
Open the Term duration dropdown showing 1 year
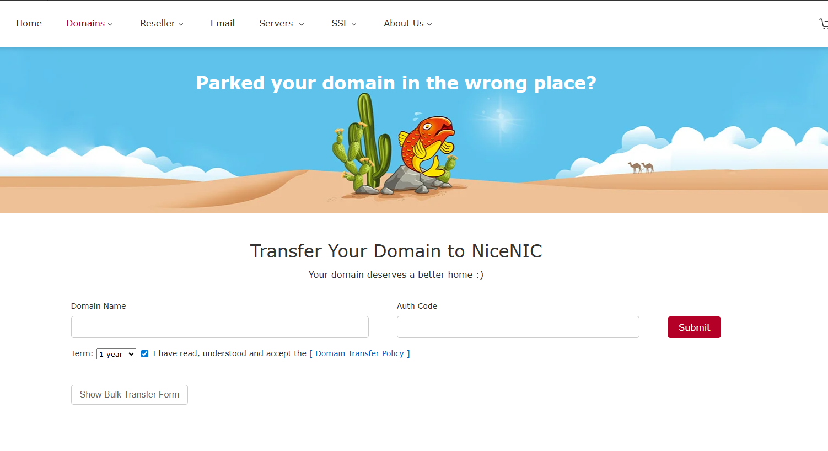pos(116,353)
